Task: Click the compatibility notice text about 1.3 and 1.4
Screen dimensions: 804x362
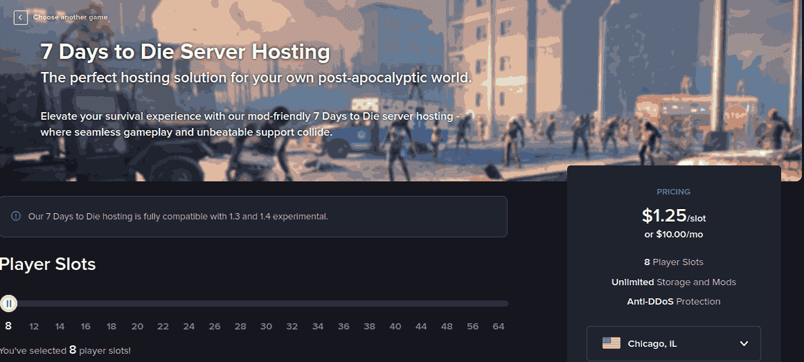Action: pyautogui.click(x=178, y=217)
